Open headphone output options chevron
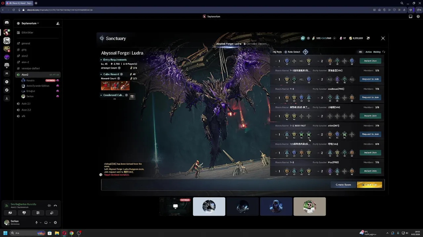The height and width of the screenshot is (237, 423). click(x=50, y=223)
